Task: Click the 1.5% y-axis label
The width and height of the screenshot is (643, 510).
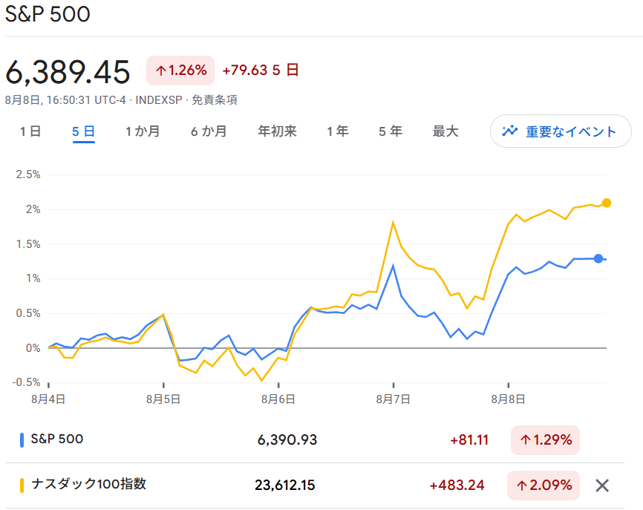Action: click(28, 244)
